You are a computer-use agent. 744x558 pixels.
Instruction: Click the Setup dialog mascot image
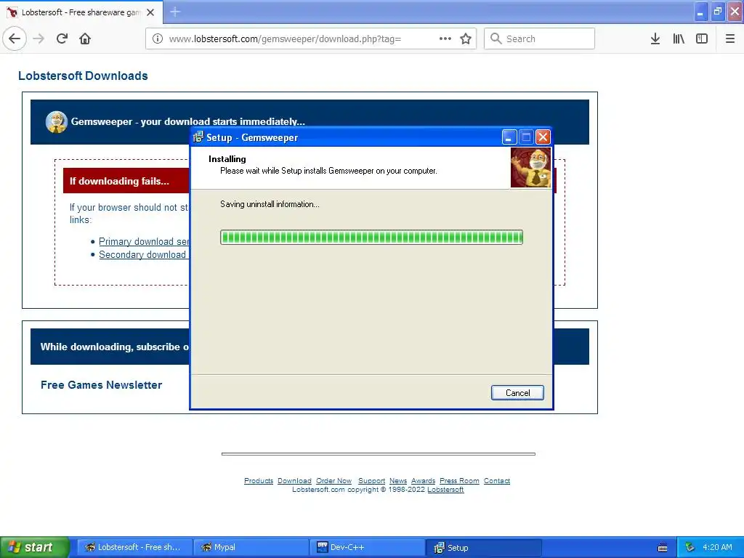pos(531,168)
